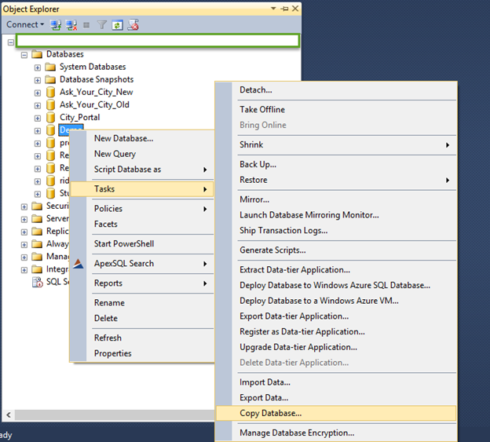
Task: Click the SQL Server Agent icon
Action: [x=38, y=282]
